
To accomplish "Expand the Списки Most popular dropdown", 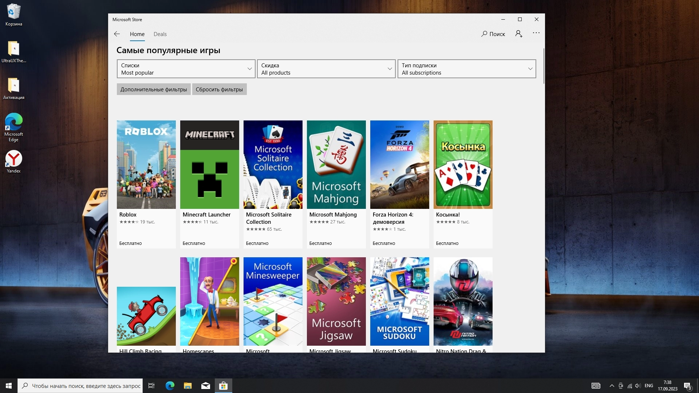I will point(186,69).
